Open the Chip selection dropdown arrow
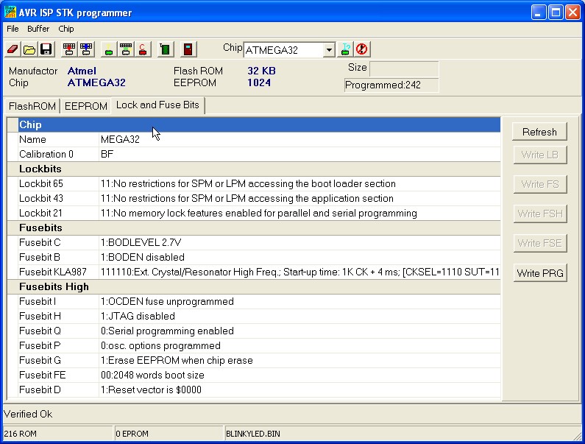 tap(329, 49)
